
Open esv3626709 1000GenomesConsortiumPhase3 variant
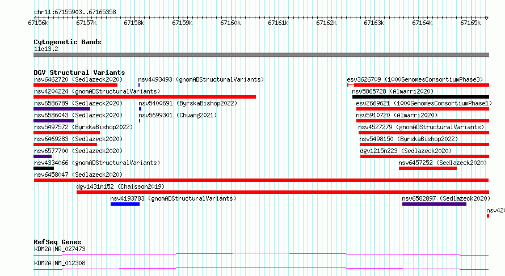415,79
